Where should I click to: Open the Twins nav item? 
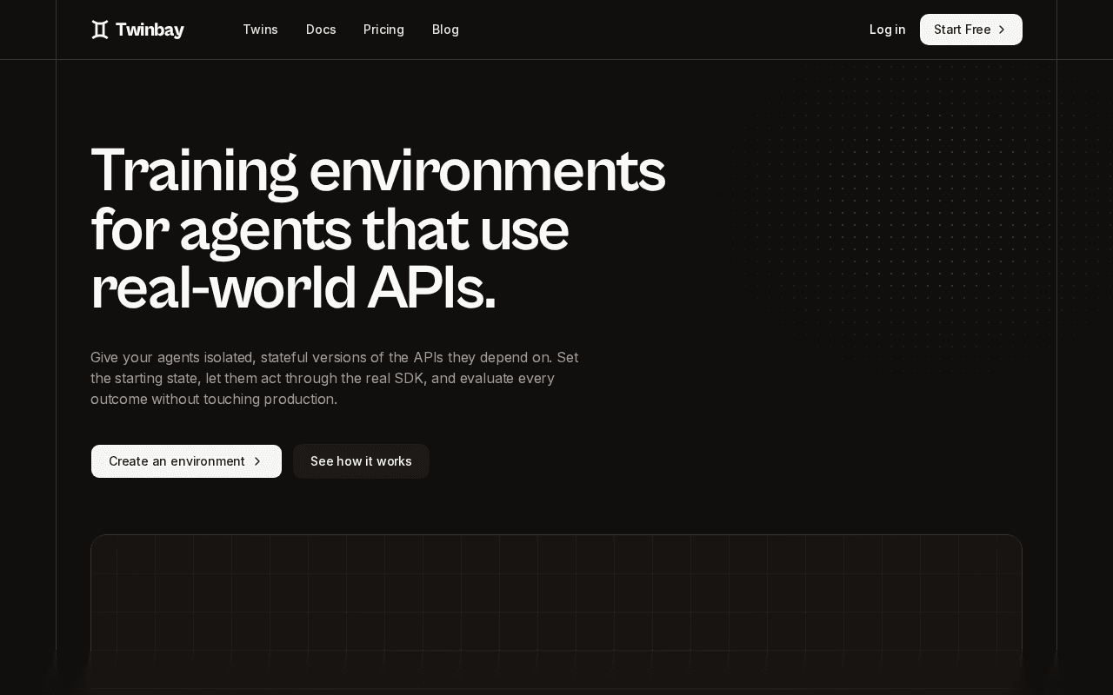tap(260, 30)
